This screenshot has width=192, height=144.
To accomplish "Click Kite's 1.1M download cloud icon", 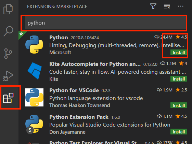I will (163, 63).
